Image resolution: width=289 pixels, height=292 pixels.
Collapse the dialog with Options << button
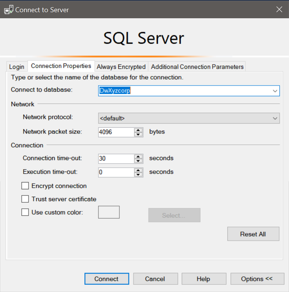tap(257, 279)
